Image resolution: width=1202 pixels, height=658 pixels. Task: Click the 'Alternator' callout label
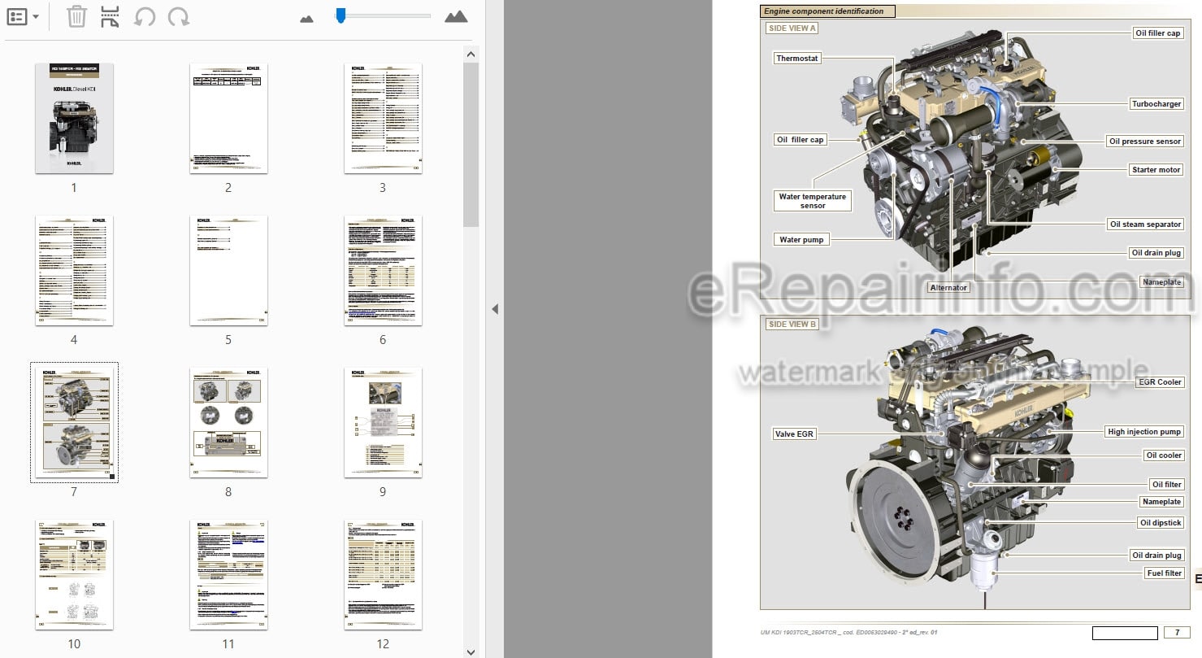point(948,288)
